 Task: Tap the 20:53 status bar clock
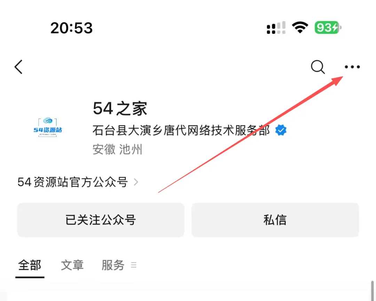(71, 28)
